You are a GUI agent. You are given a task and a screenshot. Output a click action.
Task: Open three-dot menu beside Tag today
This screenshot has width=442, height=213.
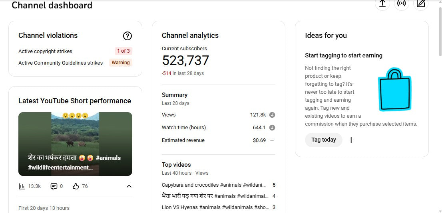point(351,140)
